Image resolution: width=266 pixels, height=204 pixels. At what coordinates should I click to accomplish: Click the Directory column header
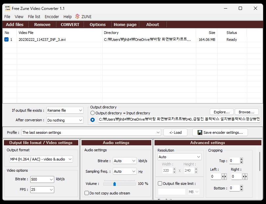tap(149, 33)
